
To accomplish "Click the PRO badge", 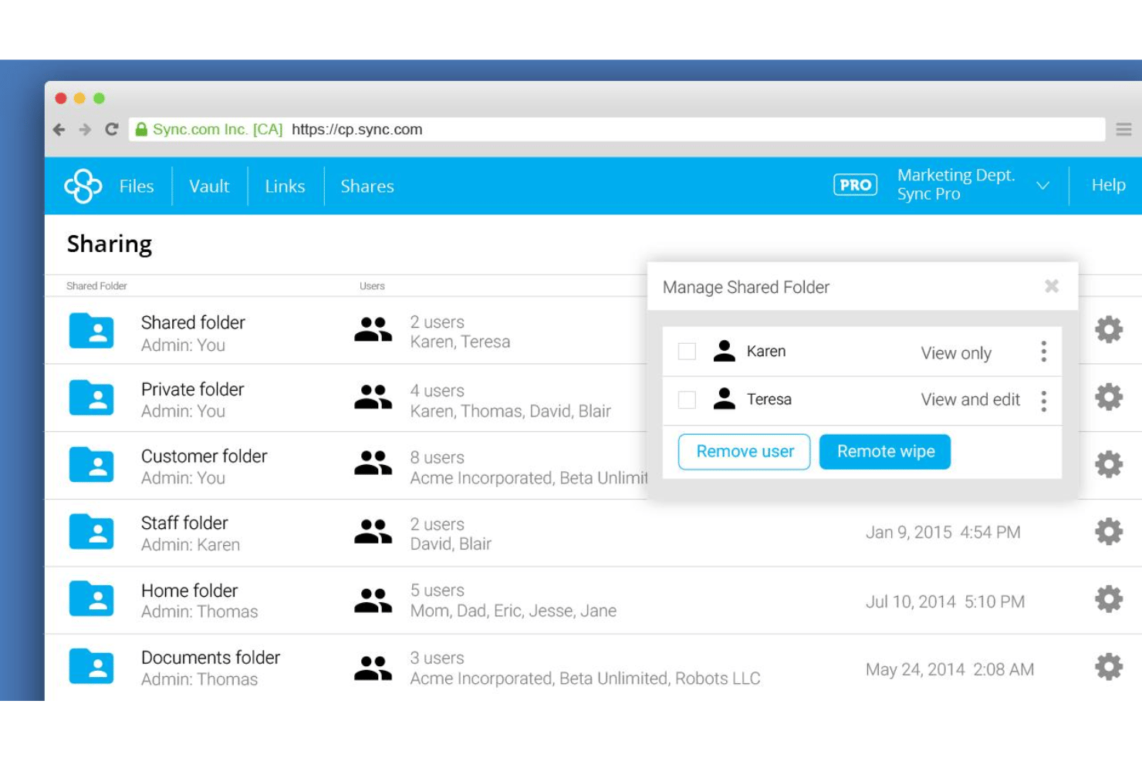I will 855,185.
